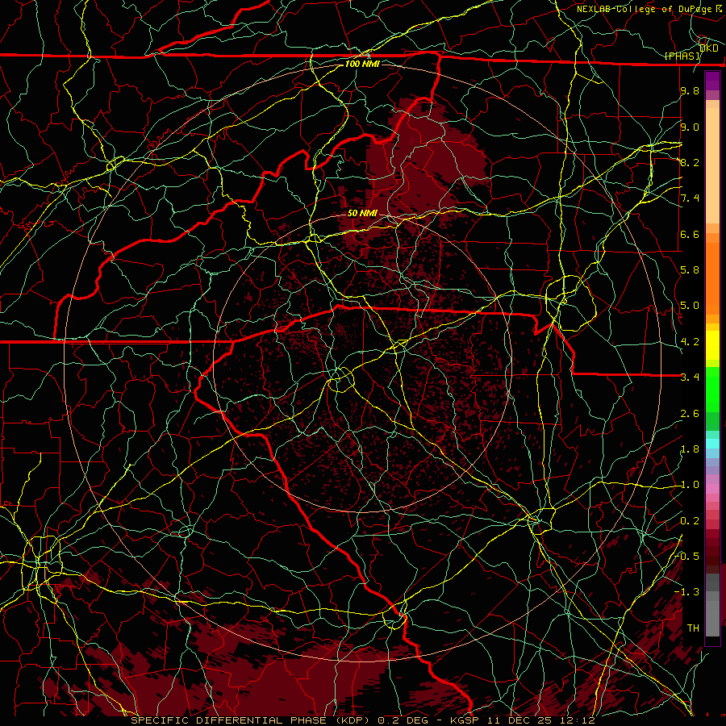Image resolution: width=726 pixels, height=726 pixels.
Task: Pick the bright yellow segment of color bar
Action: pyautogui.click(x=712, y=345)
